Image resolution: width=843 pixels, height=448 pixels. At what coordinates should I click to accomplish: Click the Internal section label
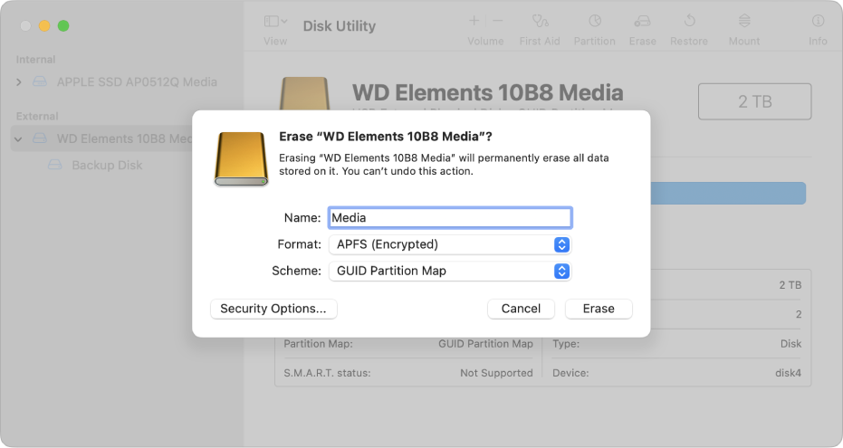35,60
